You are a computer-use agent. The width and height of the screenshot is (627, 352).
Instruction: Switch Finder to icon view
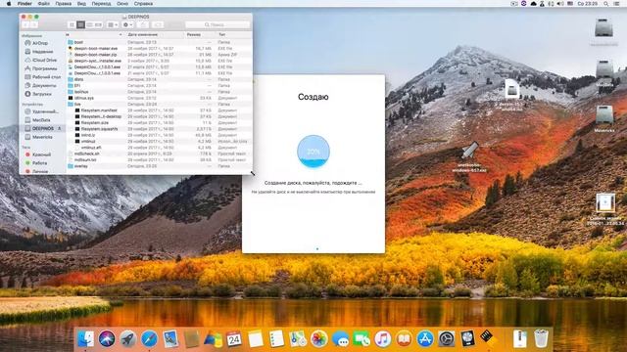tap(72, 24)
